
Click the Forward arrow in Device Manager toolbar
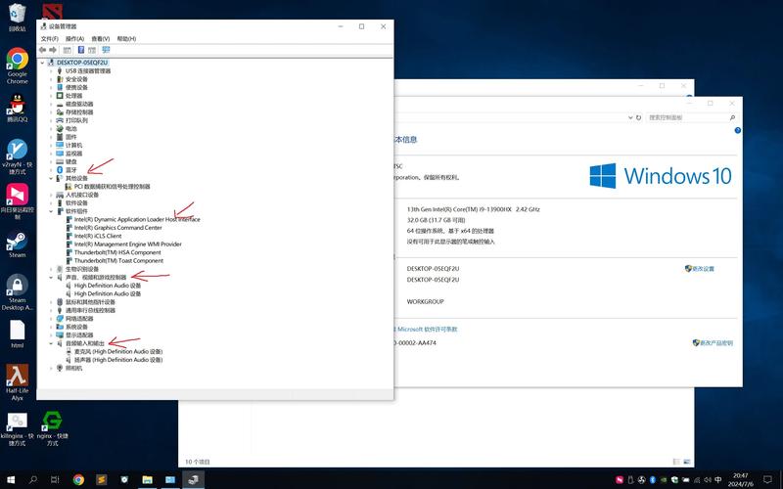click(x=53, y=50)
